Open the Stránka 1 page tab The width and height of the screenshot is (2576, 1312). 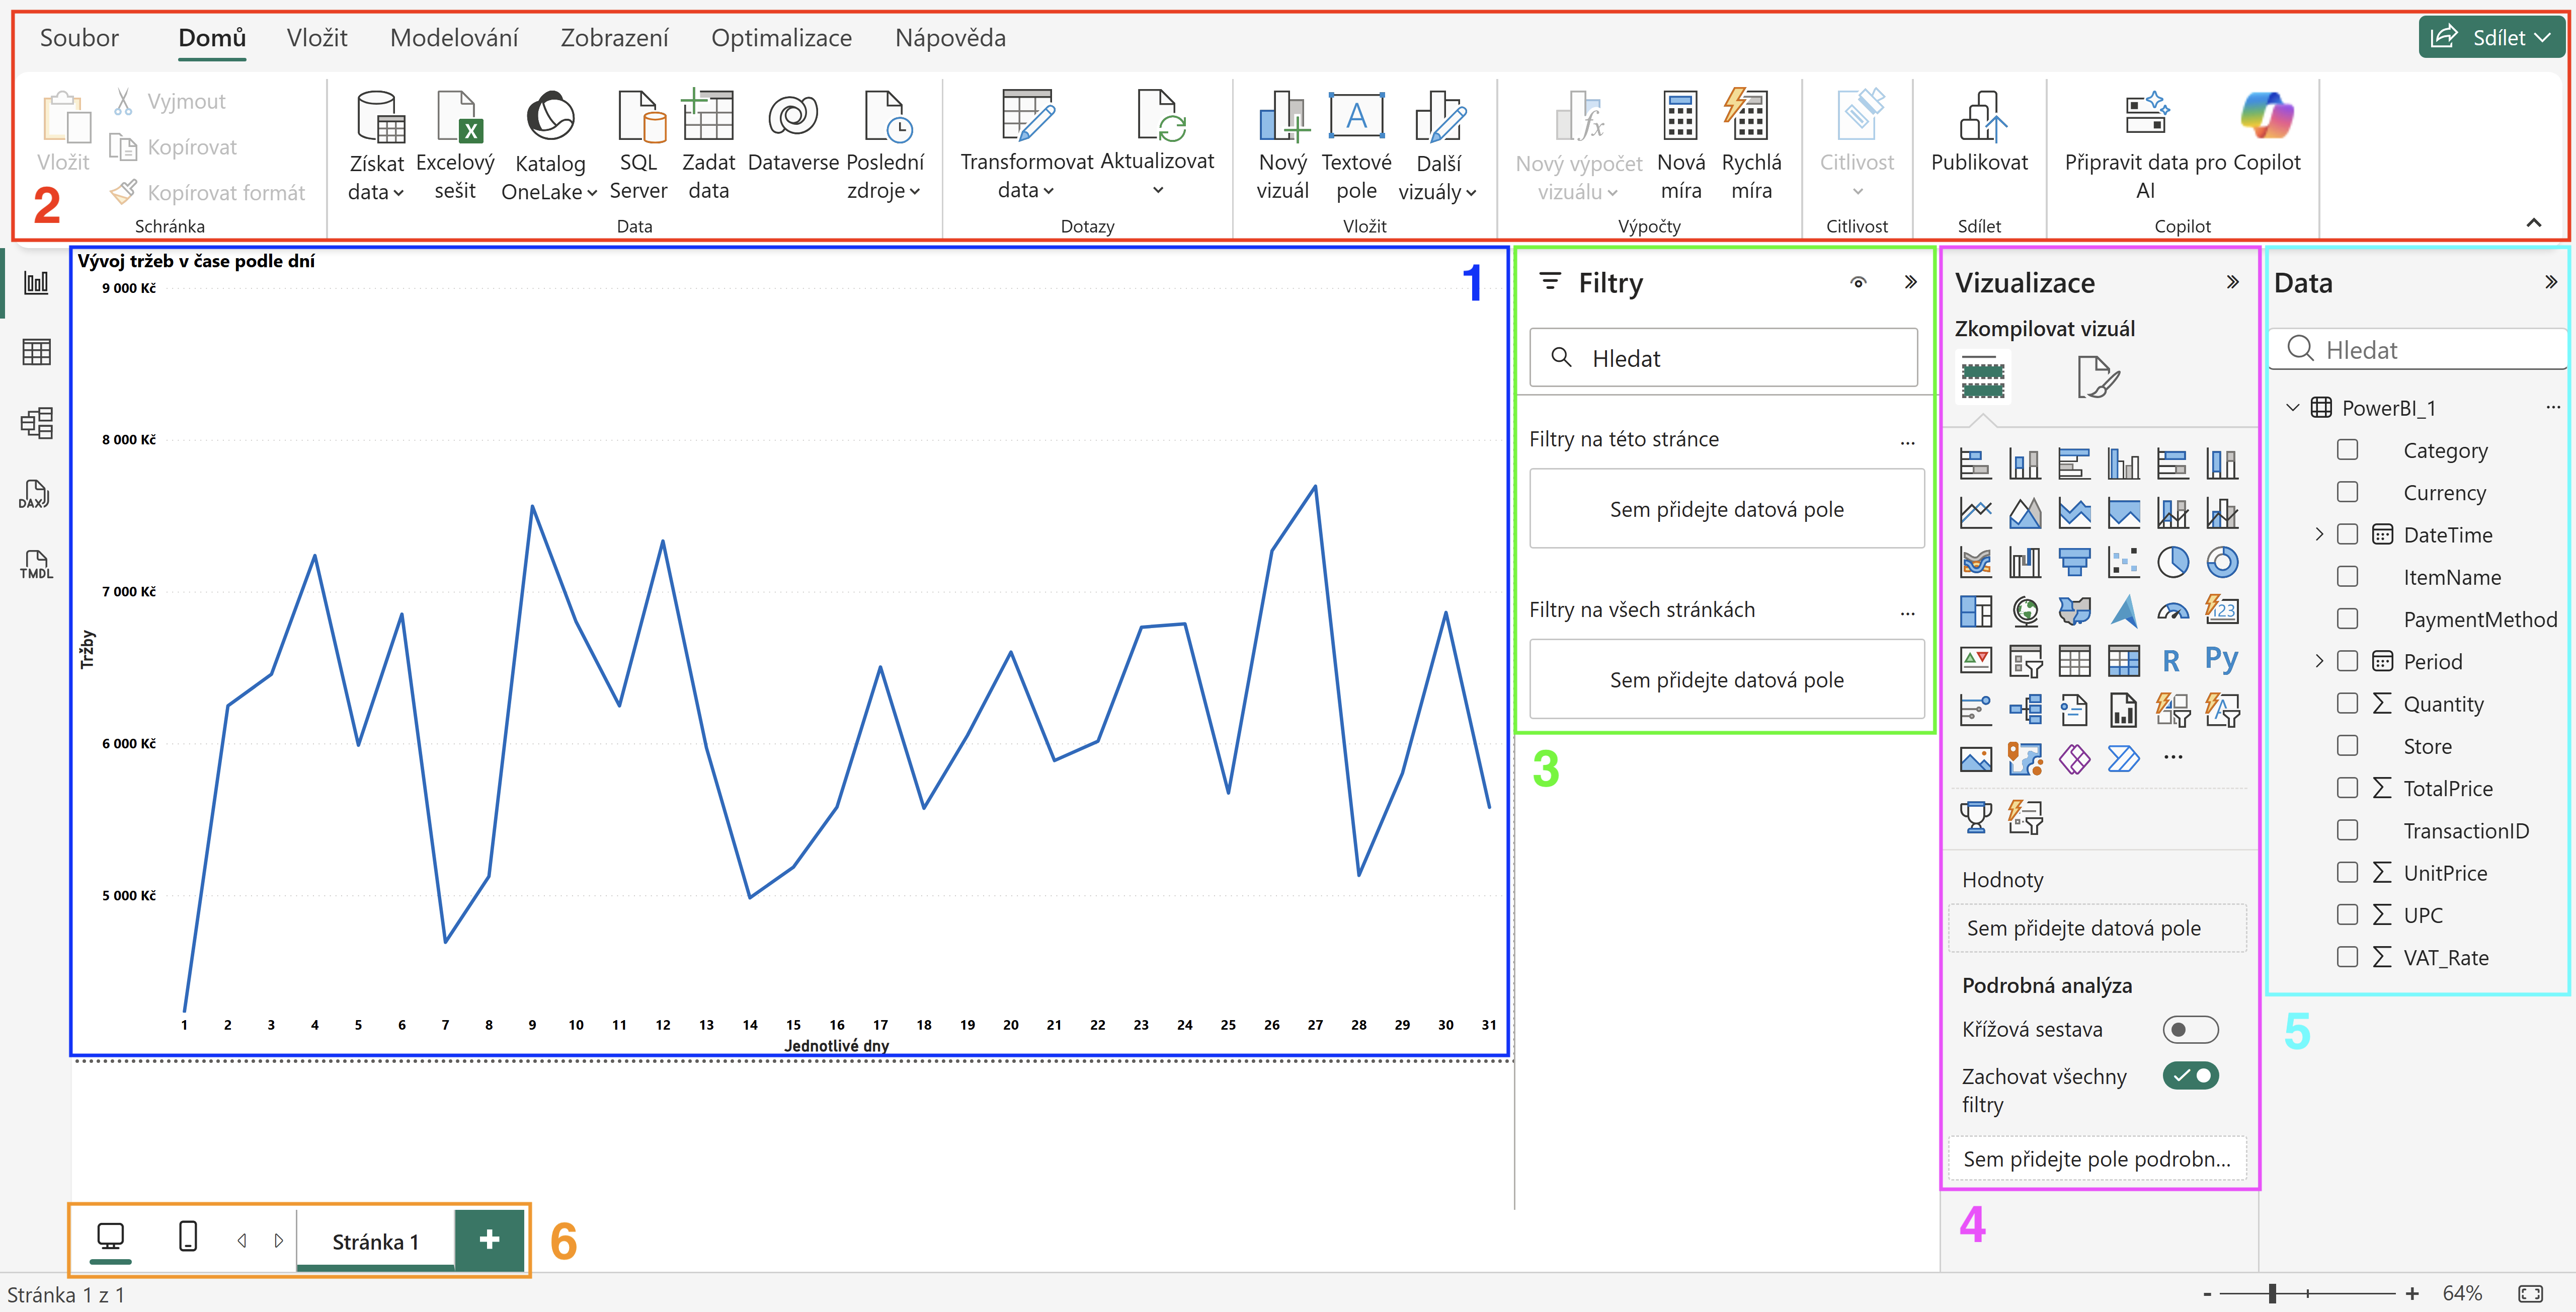[x=375, y=1241]
